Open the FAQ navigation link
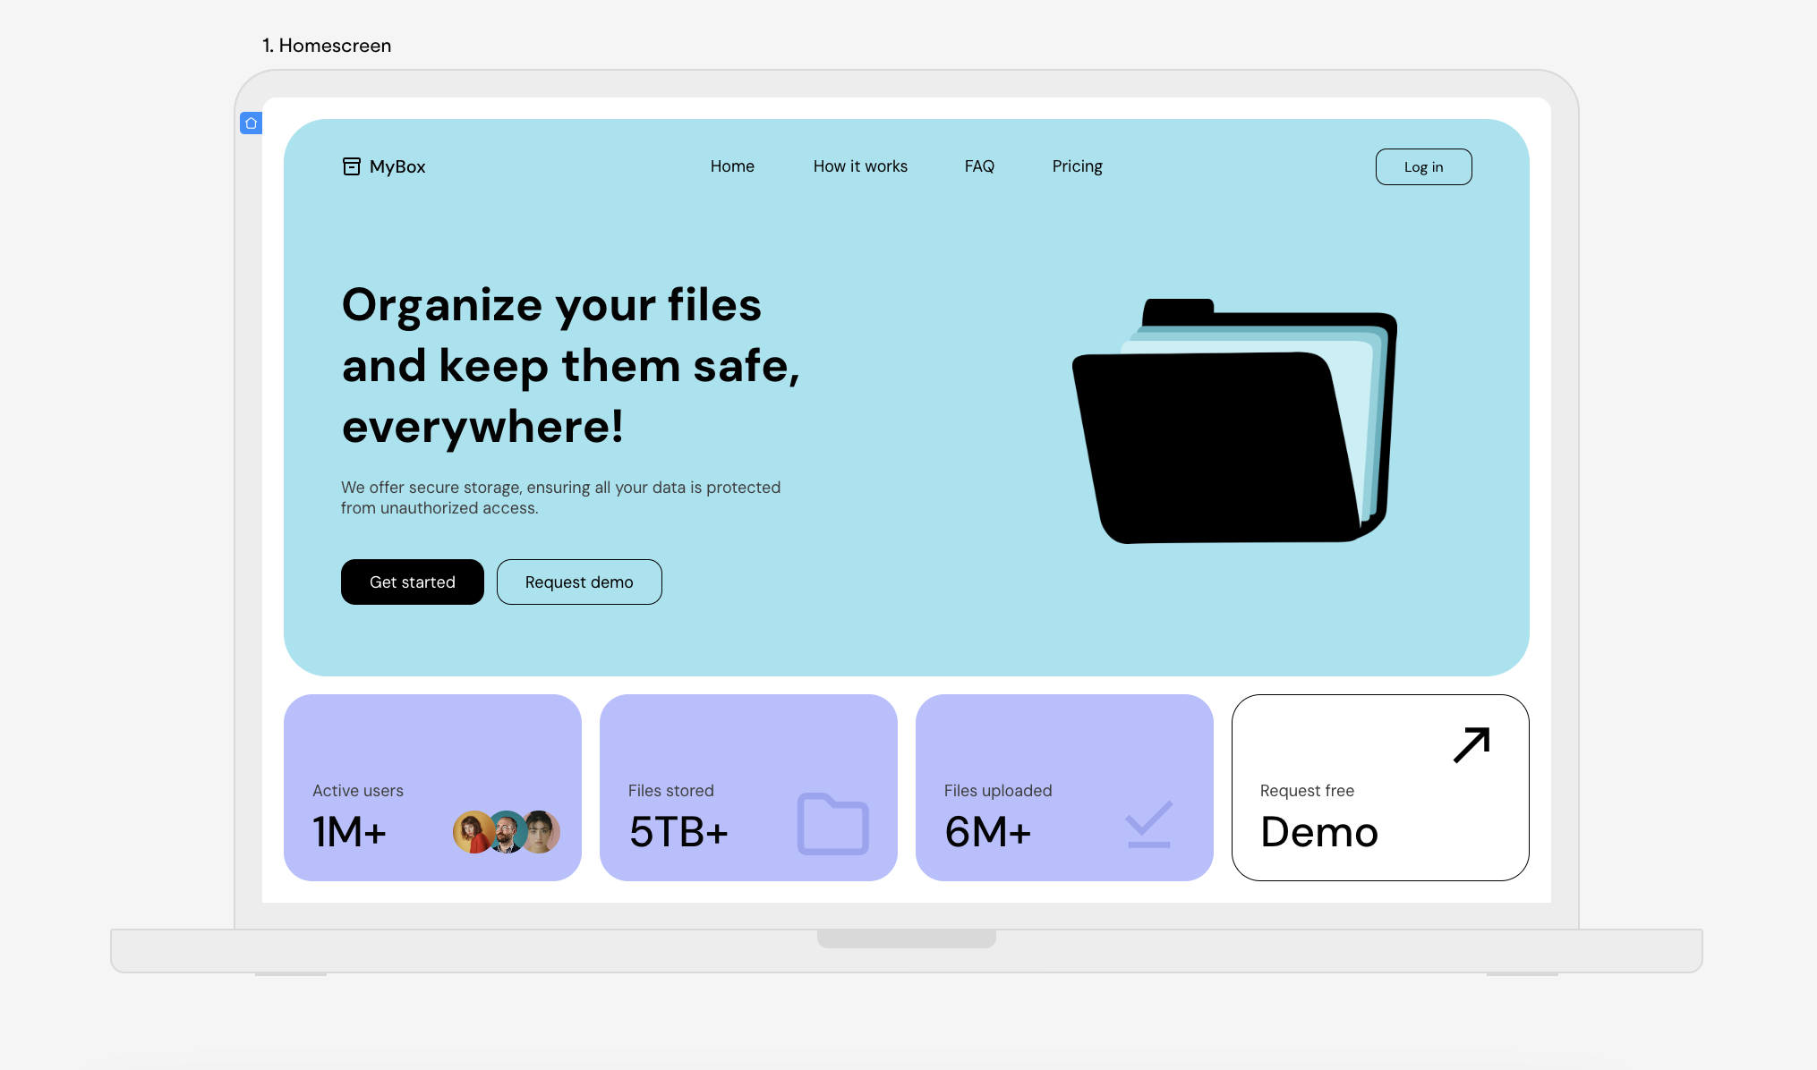 click(979, 166)
